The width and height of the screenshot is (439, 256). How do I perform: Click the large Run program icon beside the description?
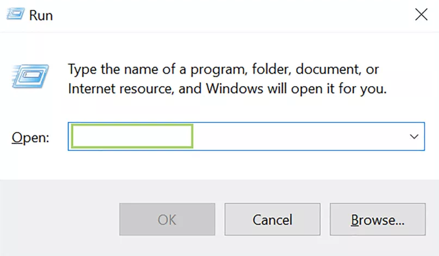click(x=30, y=76)
